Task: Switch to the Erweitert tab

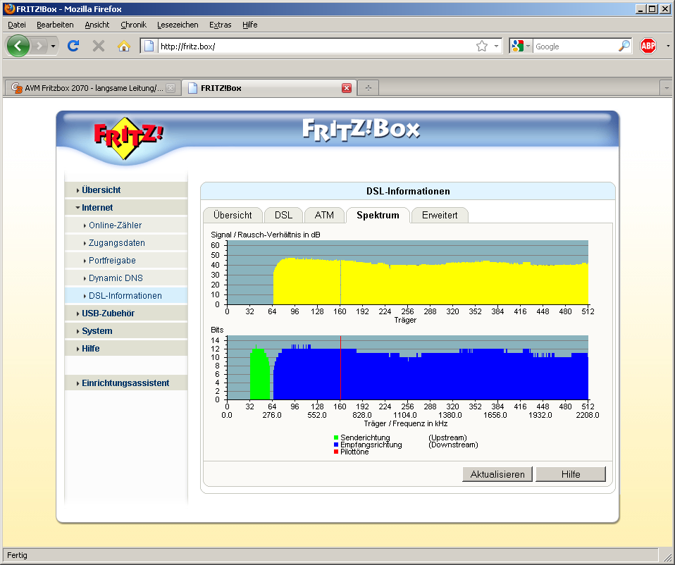Action: pyautogui.click(x=440, y=215)
